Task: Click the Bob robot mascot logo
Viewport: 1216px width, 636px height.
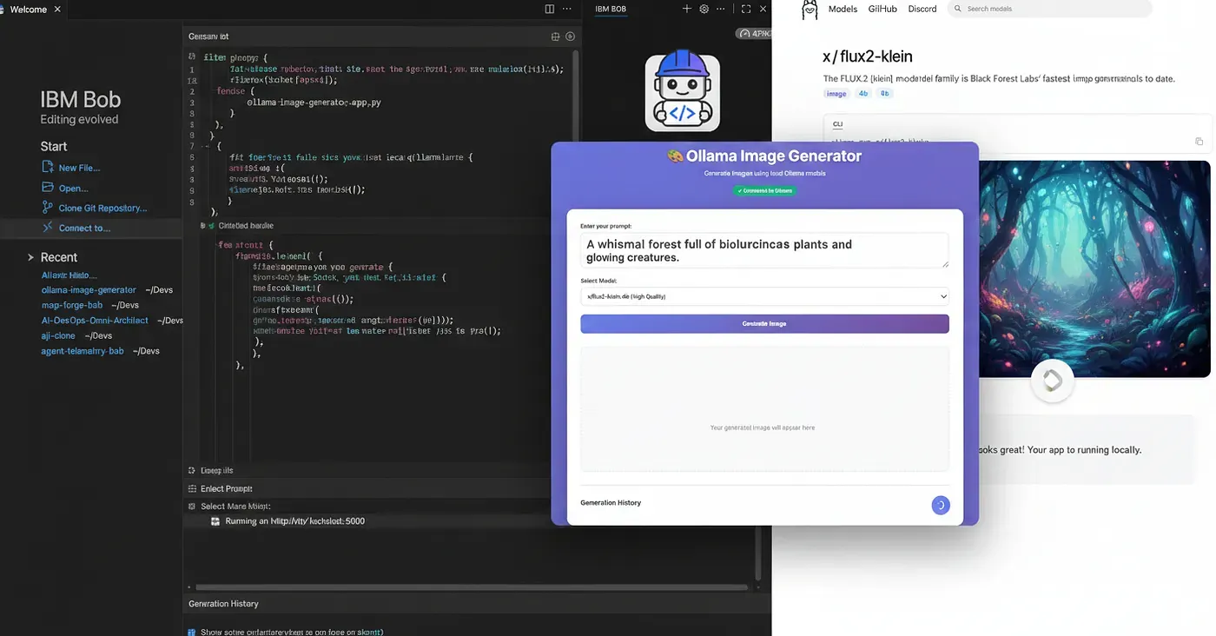Action: [x=682, y=91]
